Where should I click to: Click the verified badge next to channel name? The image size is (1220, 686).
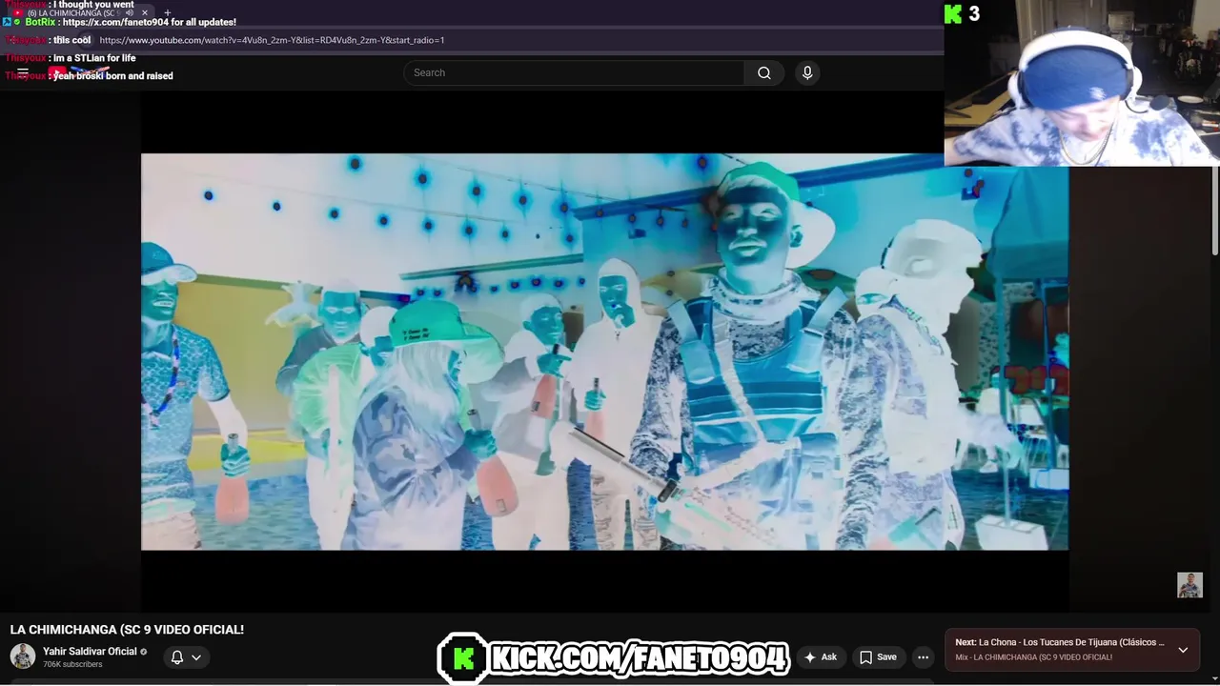[x=144, y=652]
